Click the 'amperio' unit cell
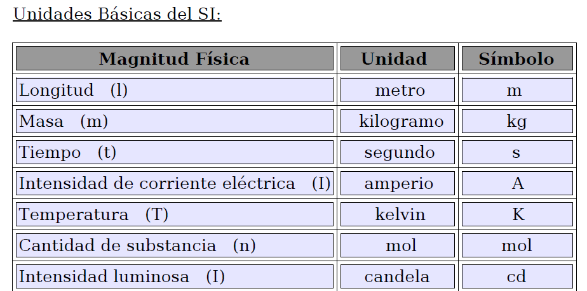587x291 pixels. tap(397, 183)
